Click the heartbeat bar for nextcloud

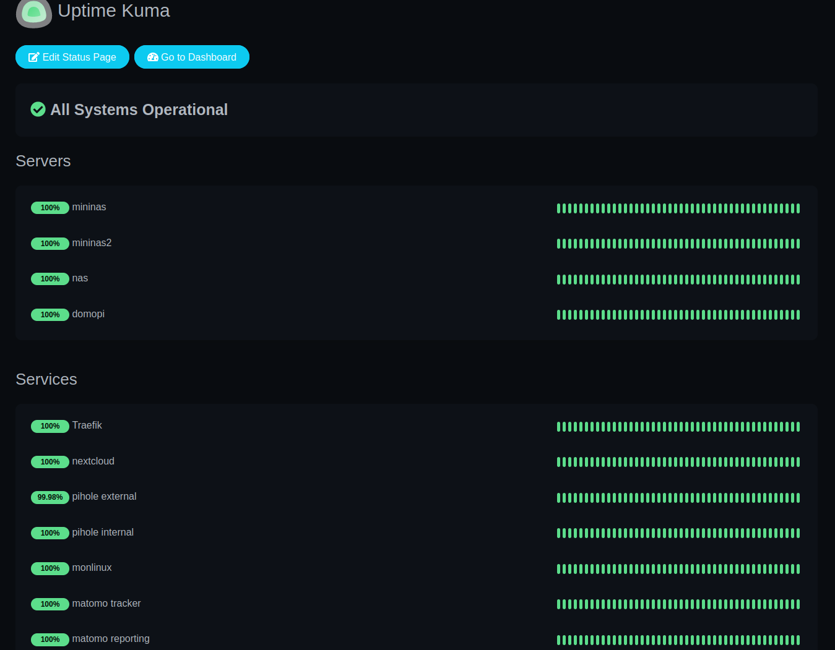click(678, 462)
